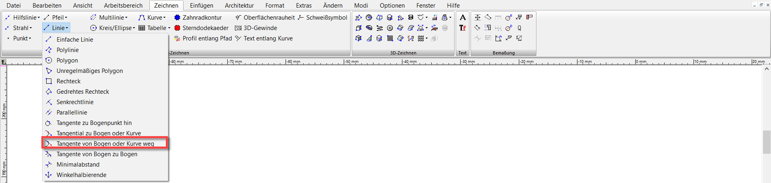Select the 3D polyline tool icon
The image size is (771, 183).
coord(359,17)
